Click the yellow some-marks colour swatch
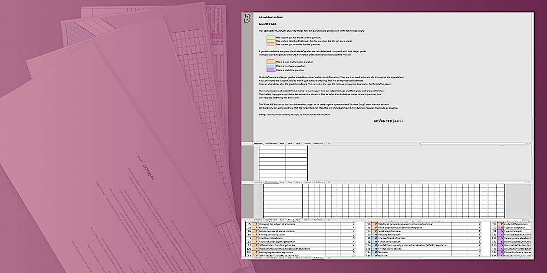The width and height of the screenshot is (547, 273). pos(271,41)
